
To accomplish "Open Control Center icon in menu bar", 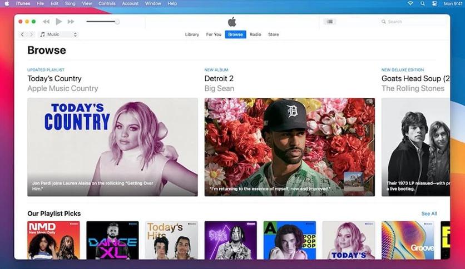I will click(434, 3).
